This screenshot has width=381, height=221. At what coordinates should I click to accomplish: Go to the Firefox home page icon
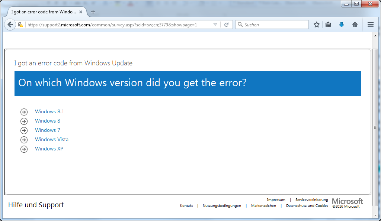coord(355,25)
